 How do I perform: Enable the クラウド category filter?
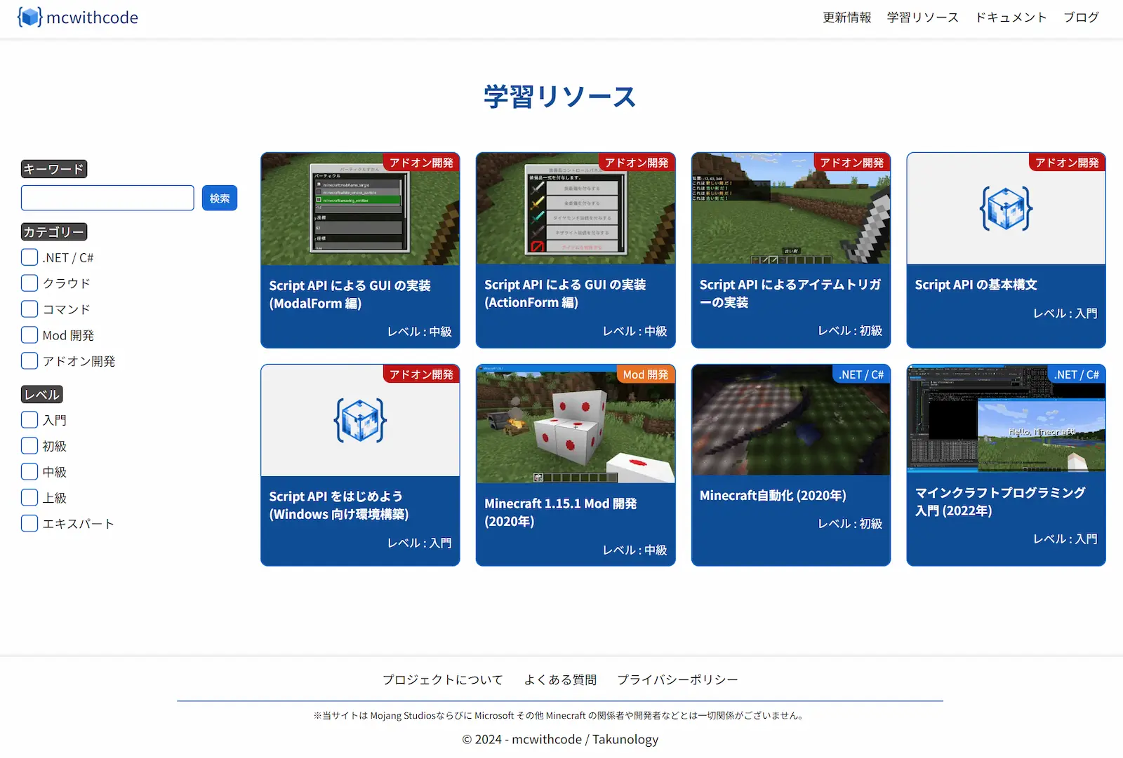coord(29,283)
